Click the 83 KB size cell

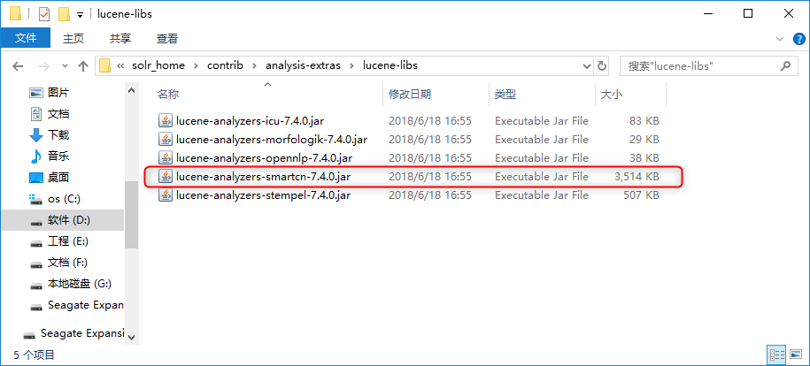click(644, 121)
